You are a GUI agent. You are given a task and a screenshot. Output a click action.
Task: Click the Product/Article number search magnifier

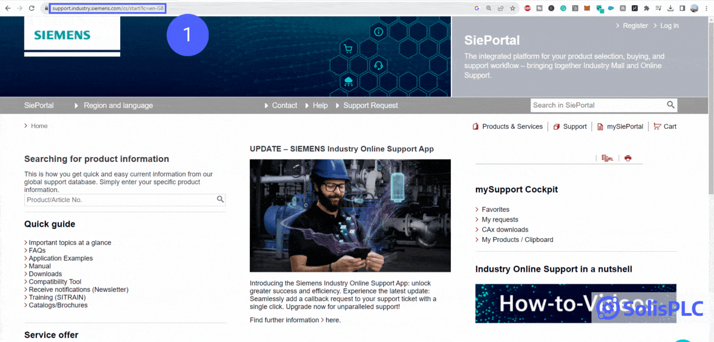(x=219, y=200)
